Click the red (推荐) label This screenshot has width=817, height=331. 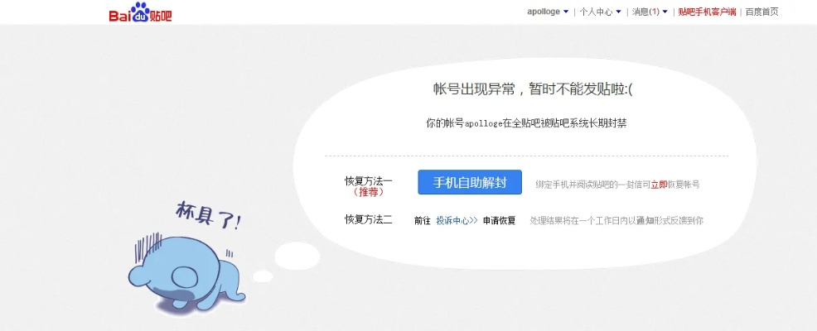pos(368,192)
